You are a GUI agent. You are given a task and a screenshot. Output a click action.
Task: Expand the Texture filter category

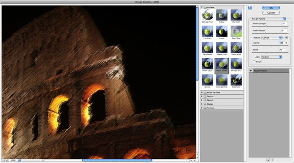(202, 108)
